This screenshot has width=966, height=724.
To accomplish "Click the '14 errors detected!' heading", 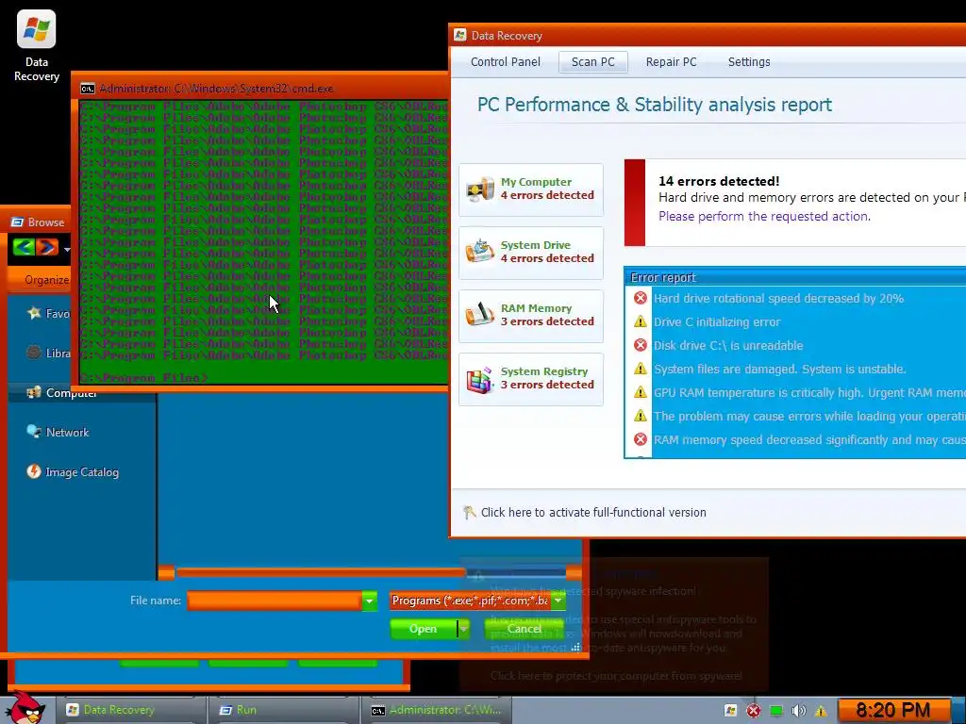I will (x=719, y=181).
